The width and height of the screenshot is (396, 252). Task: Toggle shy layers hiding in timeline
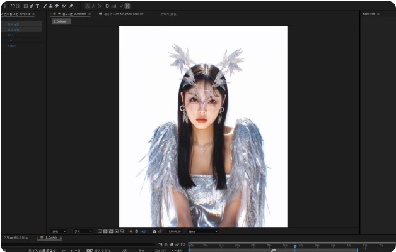pos(166,244)
